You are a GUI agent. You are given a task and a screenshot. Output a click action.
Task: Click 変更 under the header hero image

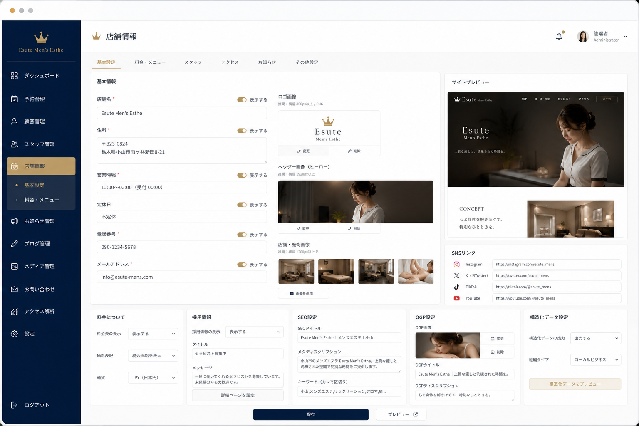point(303,229)
